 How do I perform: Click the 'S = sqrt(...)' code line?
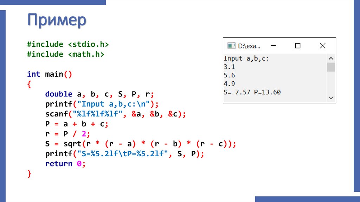click(141, 144)
